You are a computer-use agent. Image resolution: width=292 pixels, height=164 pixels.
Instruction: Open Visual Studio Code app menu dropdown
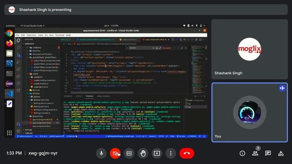(x=32, y=26)
